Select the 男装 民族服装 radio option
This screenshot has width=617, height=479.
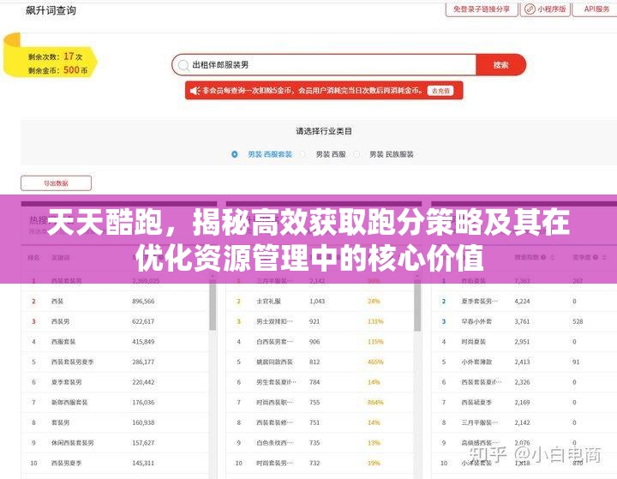point(356,154)
